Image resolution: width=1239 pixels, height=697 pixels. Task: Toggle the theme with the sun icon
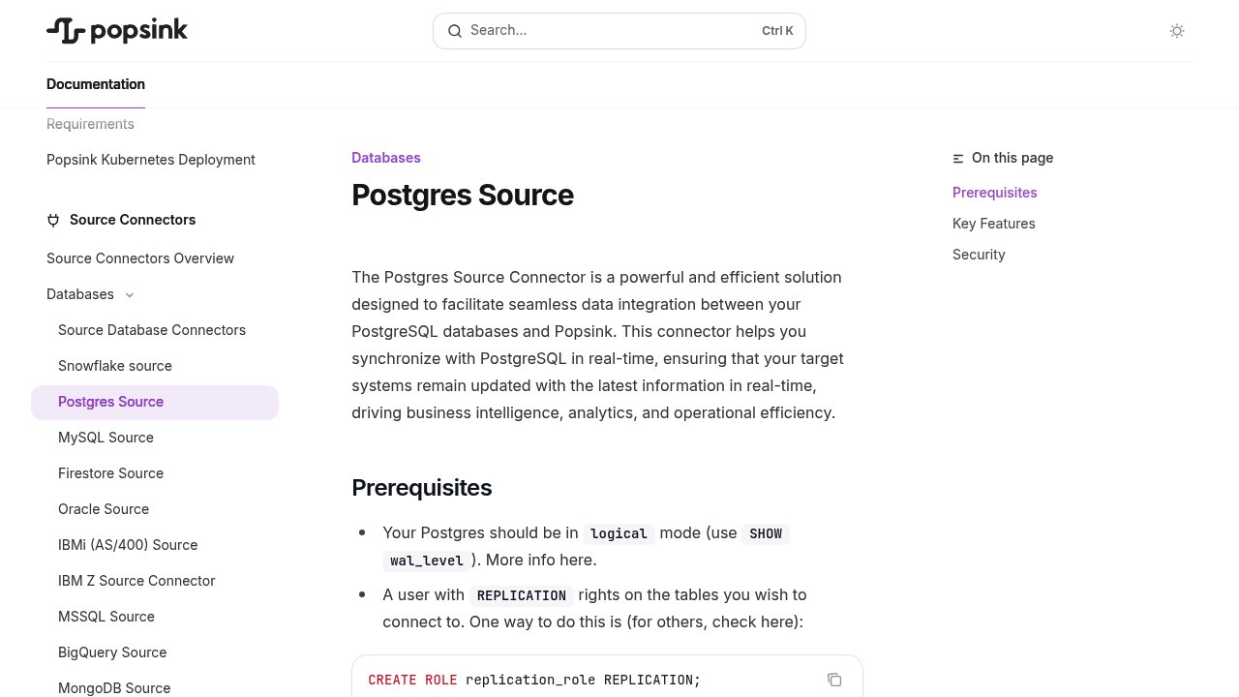point(1177,31)
